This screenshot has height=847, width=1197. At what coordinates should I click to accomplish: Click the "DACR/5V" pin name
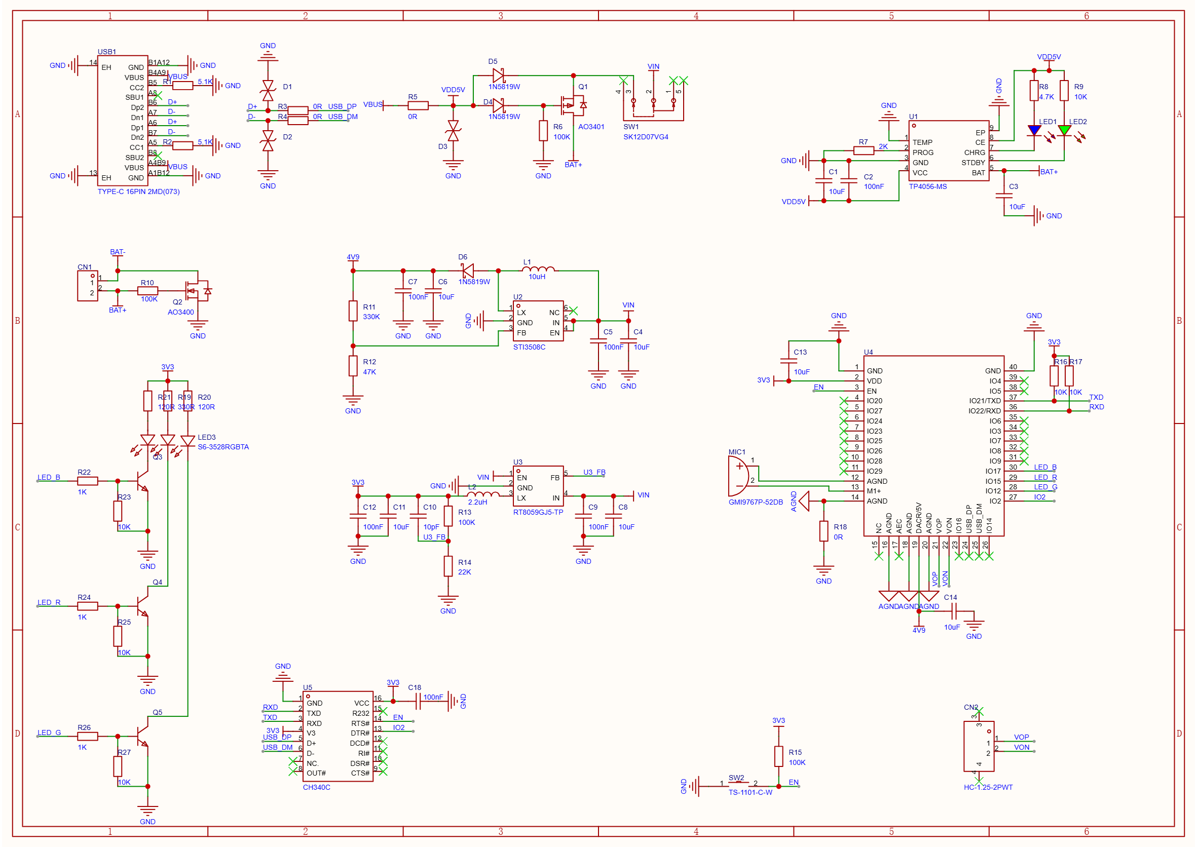coord(918,518)
